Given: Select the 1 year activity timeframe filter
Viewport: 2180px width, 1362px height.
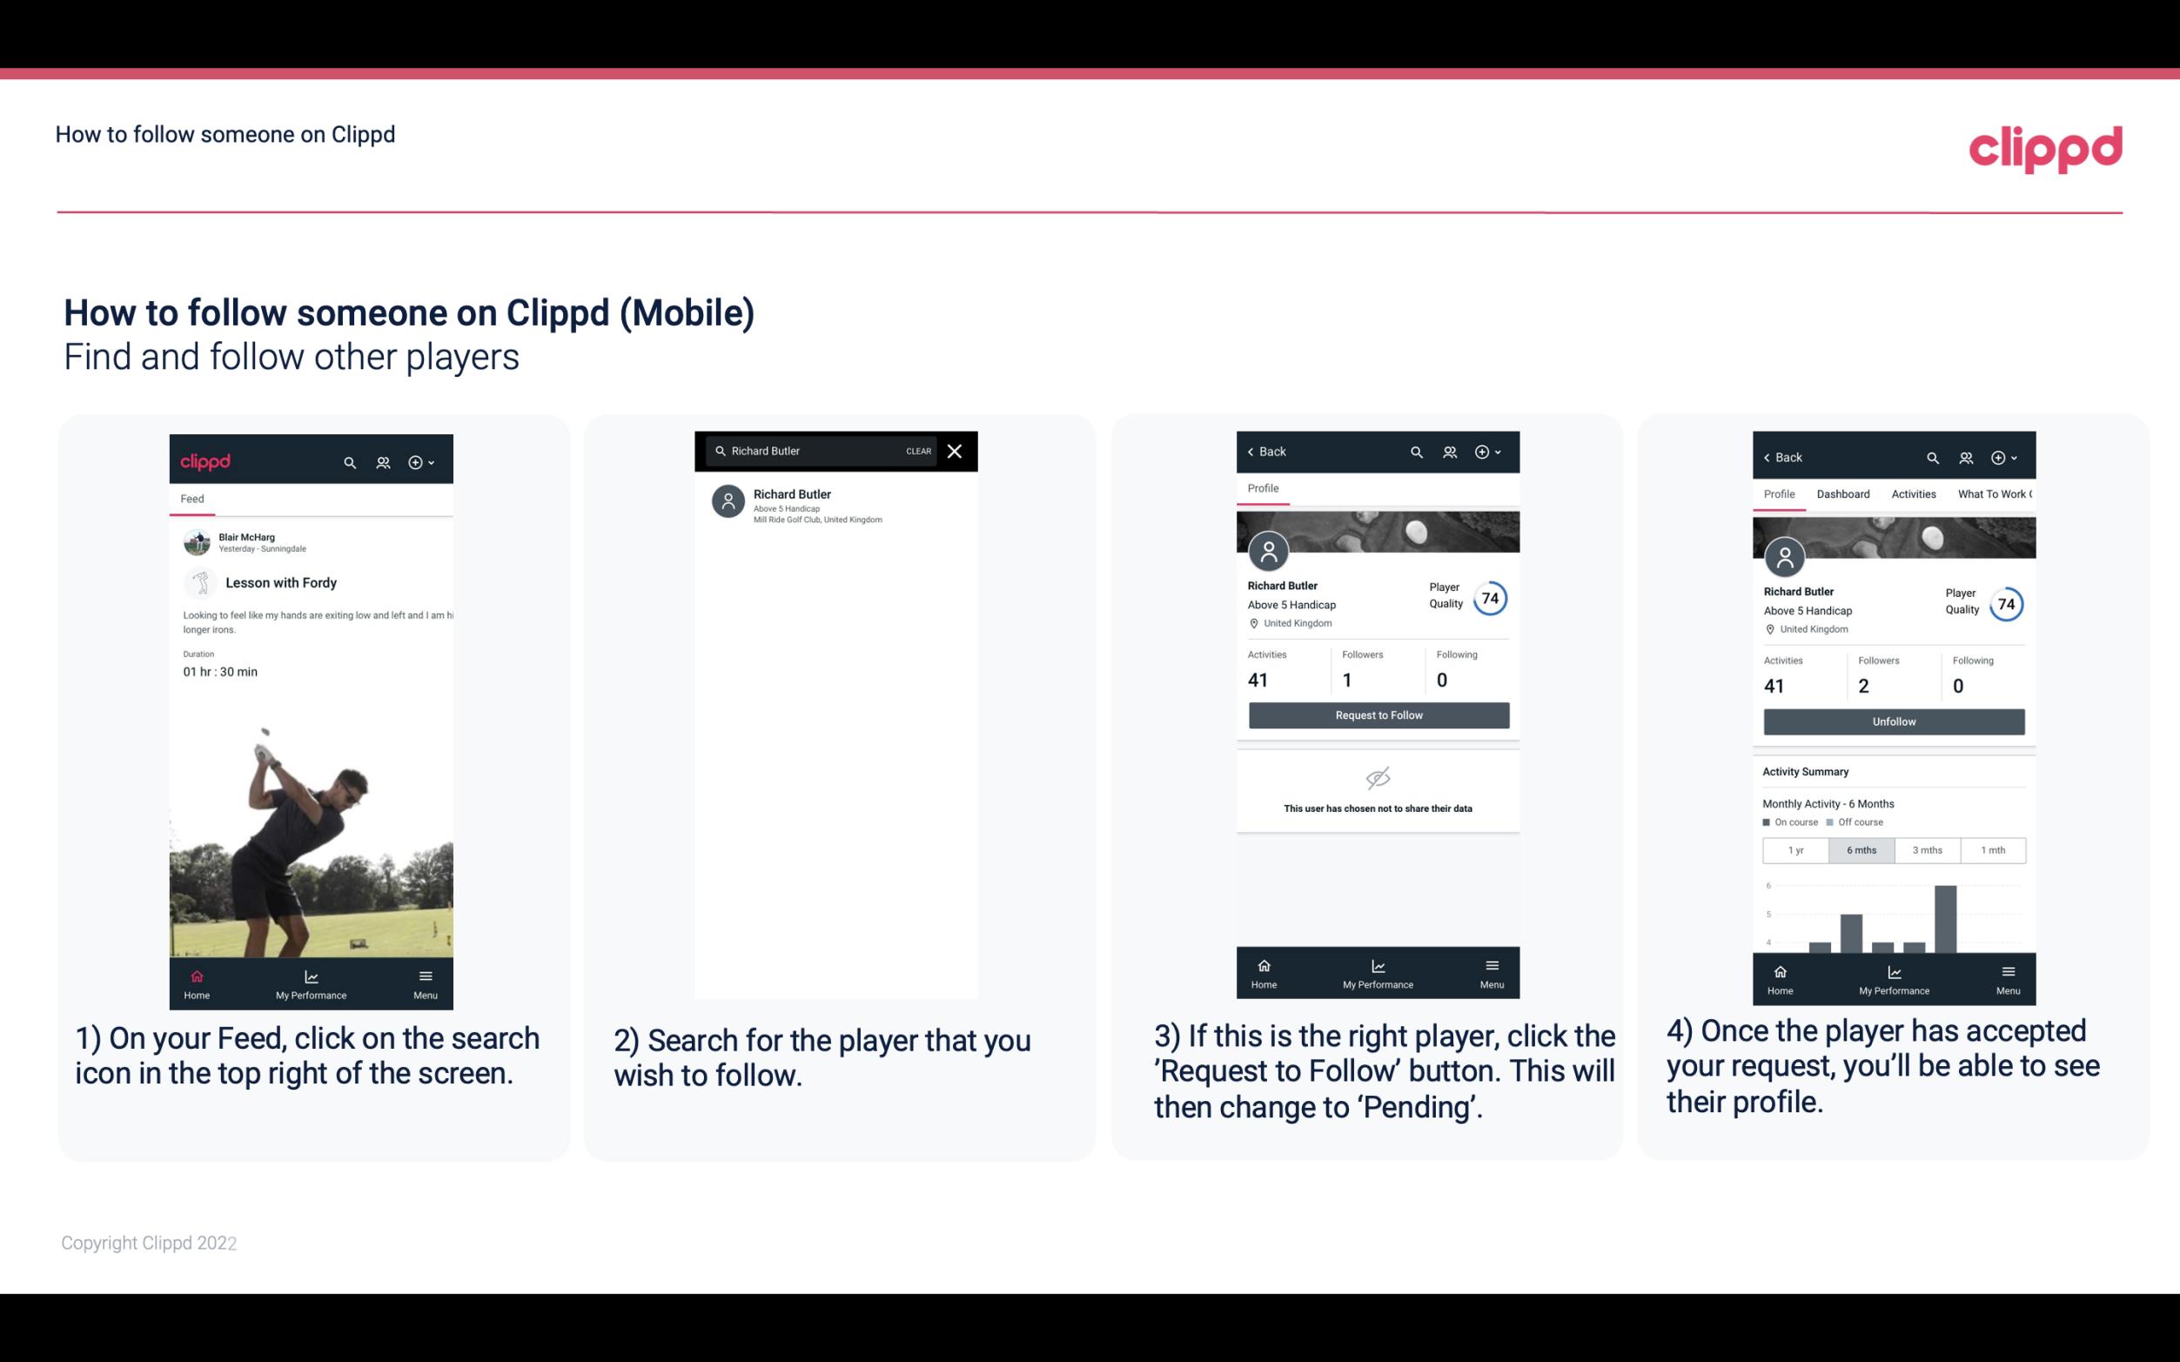Looking at the screenshot, I should click(x=1795, y=849).
